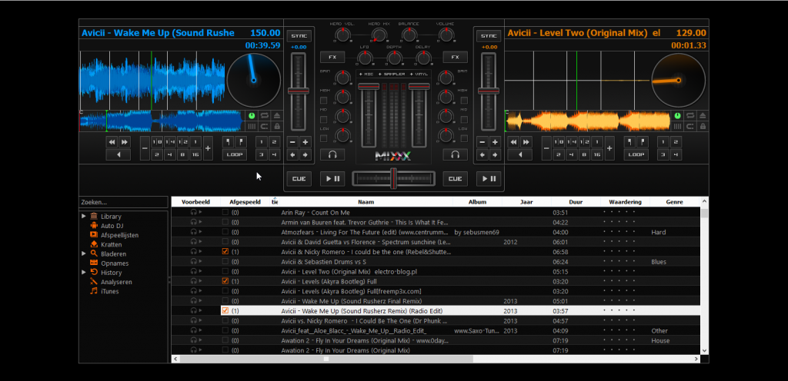Uncheck played box for Avicii & Nicky Romero row
Image resolution: width=788 pixels, height=381 pixels.
(x=225, y=252)
